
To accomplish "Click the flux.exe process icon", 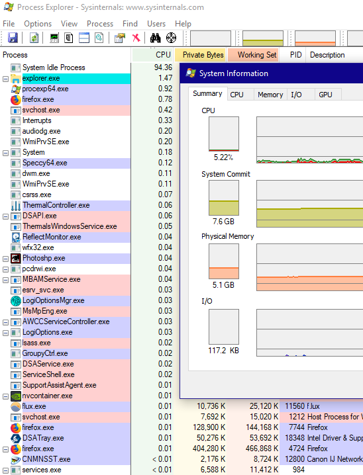I will coord(15,406).
